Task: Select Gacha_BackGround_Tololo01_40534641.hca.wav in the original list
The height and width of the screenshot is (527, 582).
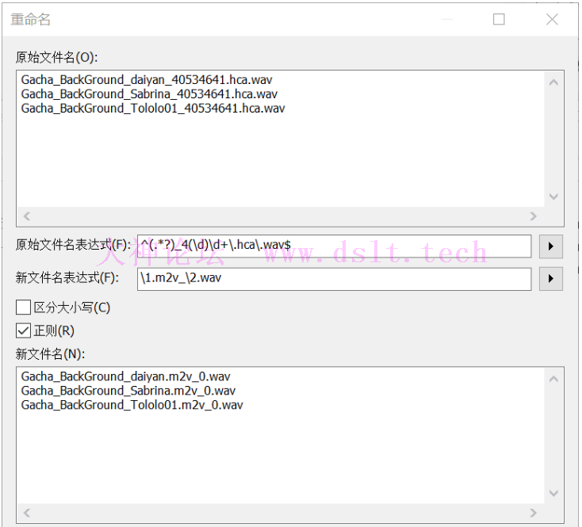Action: (x=152, y=109)
